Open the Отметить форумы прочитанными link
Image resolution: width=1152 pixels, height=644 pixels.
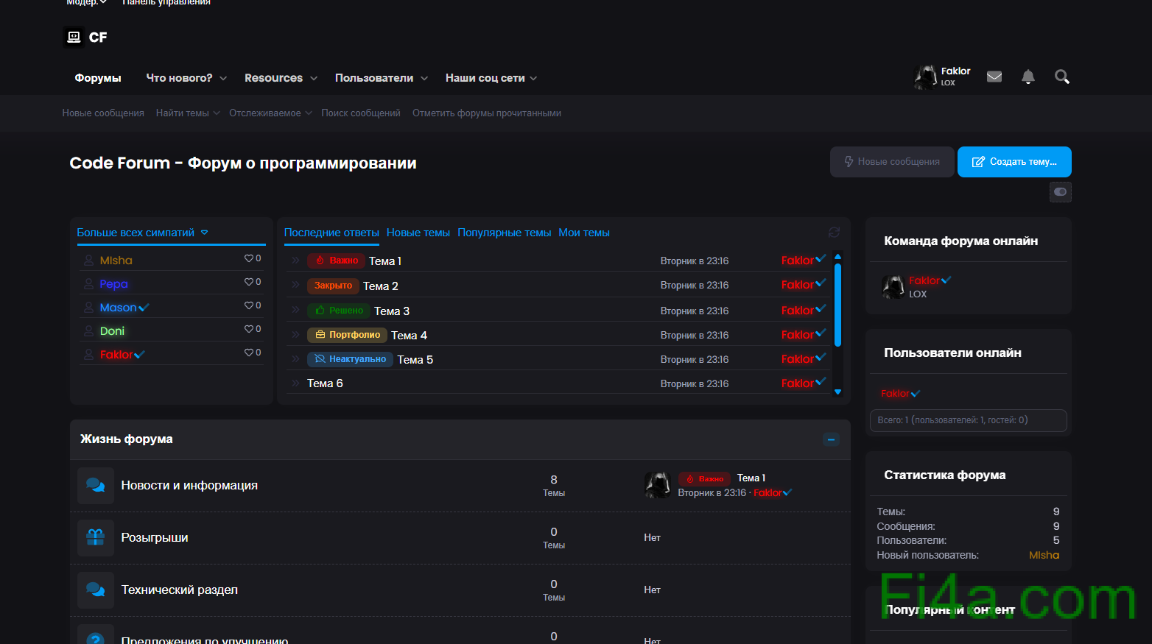(486, 113)
